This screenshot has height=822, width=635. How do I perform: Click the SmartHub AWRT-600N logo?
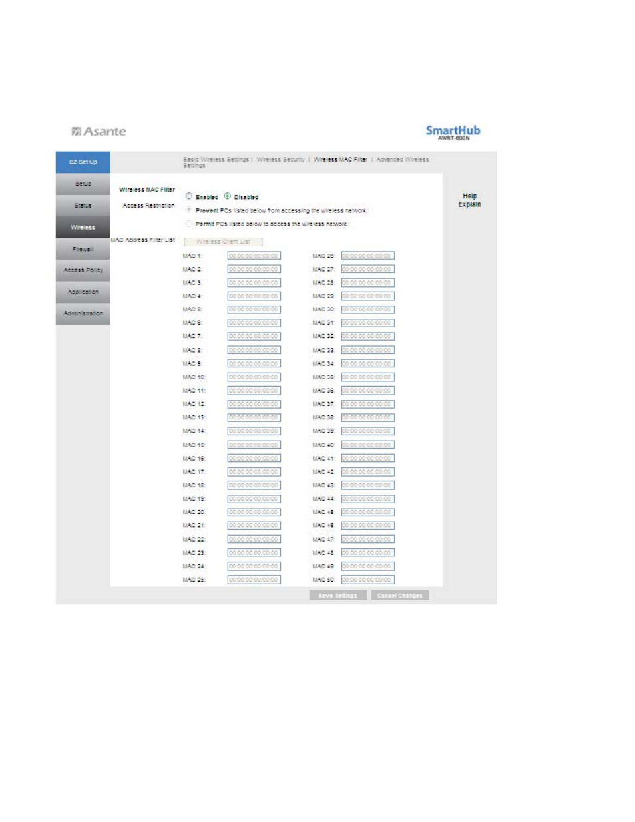pos(453,132)
